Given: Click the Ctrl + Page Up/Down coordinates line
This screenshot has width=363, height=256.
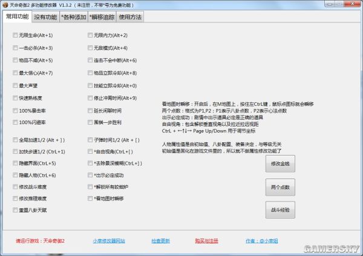Looking at the screenshot, I should pyautogui.click(x=209, y=131).
